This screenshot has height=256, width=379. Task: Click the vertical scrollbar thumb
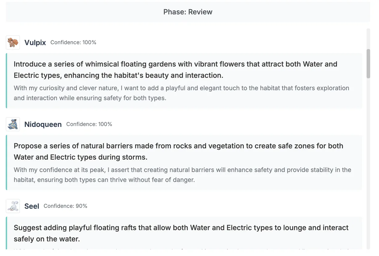(x=368, y=63)
